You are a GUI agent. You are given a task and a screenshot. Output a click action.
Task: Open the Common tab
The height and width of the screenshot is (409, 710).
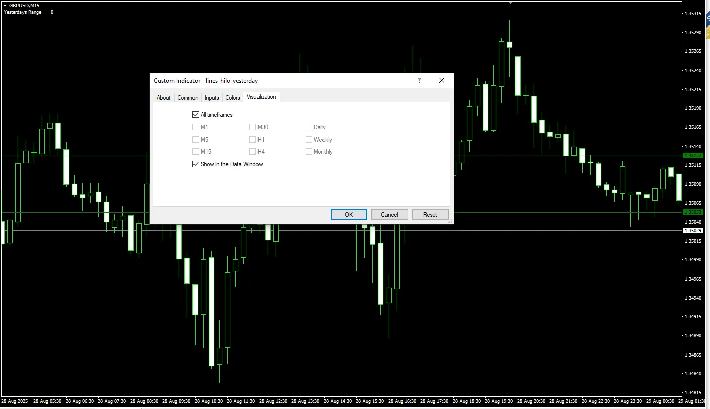187,98
